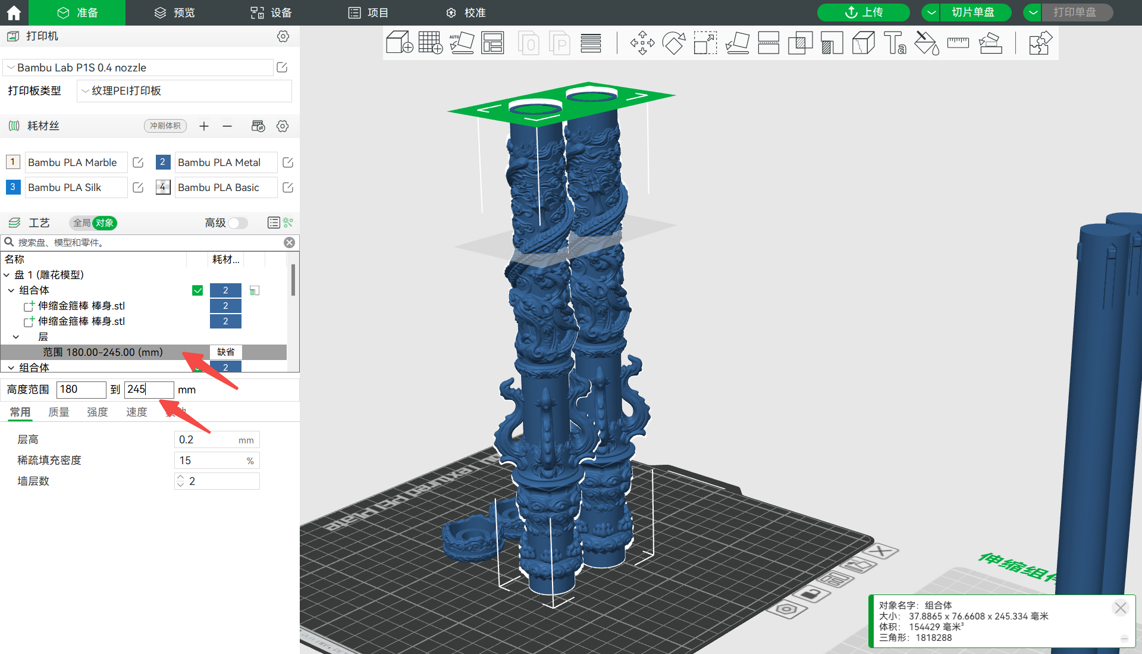Click the compare presets icon beside 高级
This screenshot has width=1142, height=654.
coord(288,223)
